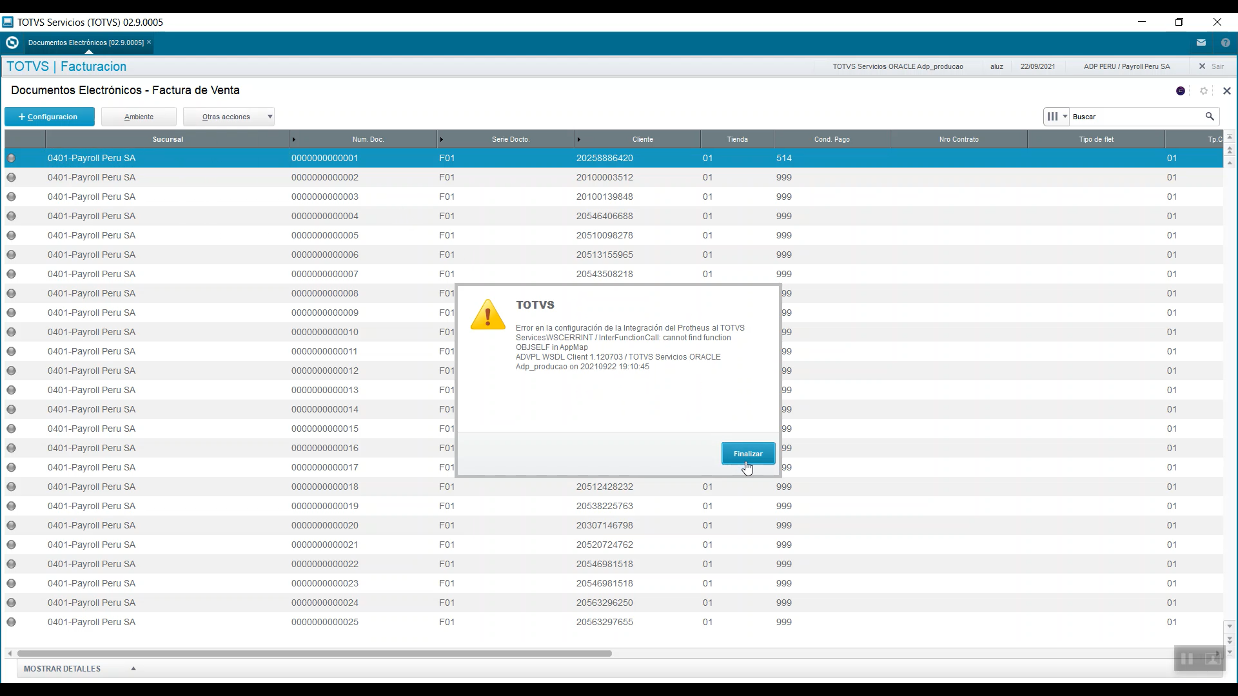Click the status circle of document 0000000000001

[11, 158]
